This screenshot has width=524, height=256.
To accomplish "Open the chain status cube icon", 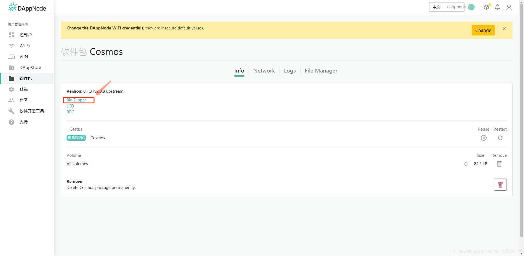I will (x=487, y=7).
